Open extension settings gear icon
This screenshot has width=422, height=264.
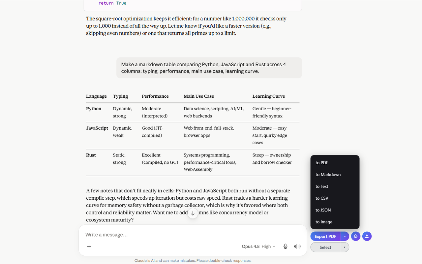(x=355, y=236)
